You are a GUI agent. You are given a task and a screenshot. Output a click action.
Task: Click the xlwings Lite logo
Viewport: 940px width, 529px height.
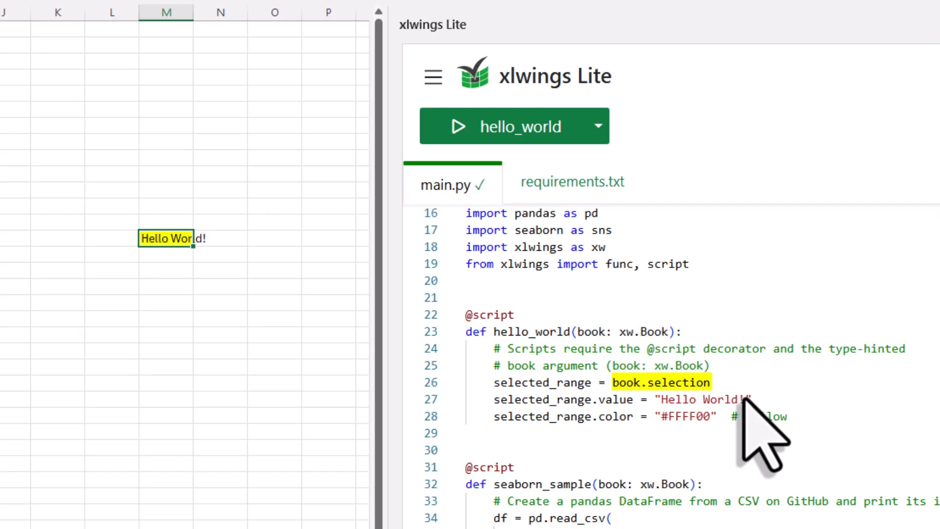tap(473, 73)
